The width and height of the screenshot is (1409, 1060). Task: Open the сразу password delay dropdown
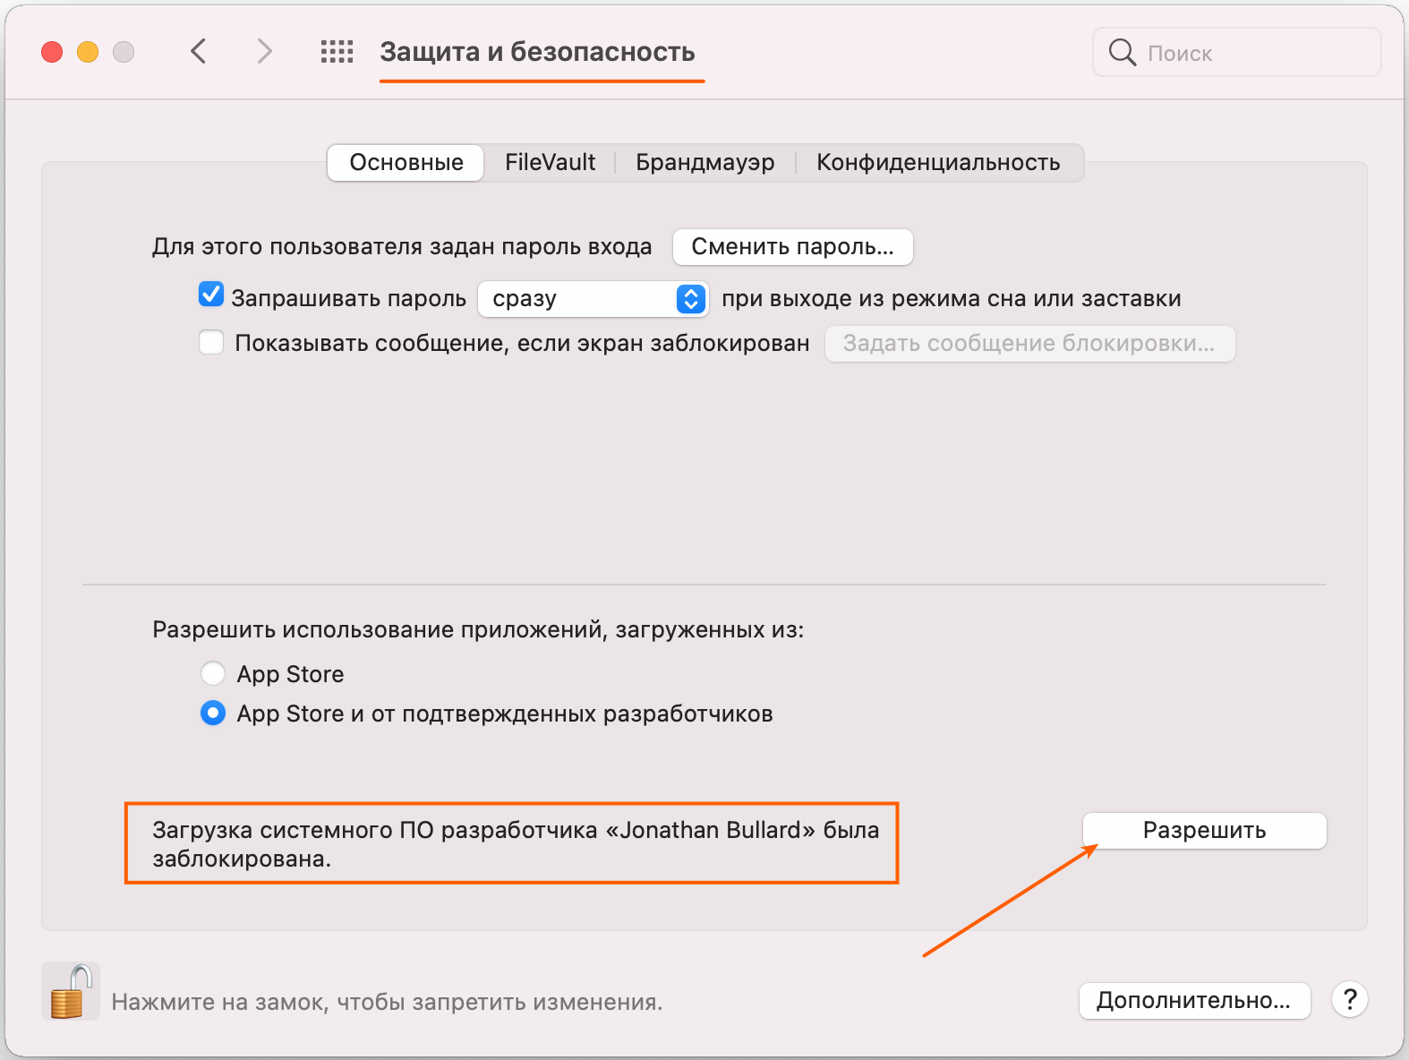tap(593, 299)
